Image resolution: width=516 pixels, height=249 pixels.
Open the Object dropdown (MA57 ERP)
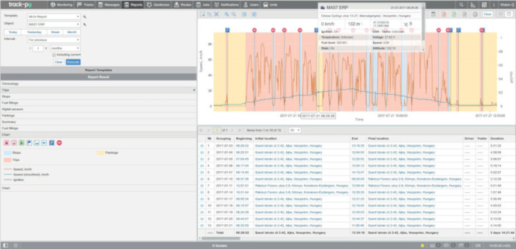(x=54, y=25)
